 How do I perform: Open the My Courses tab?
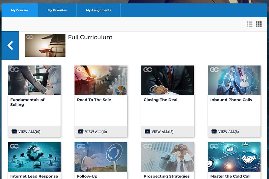tap(20, 10)
